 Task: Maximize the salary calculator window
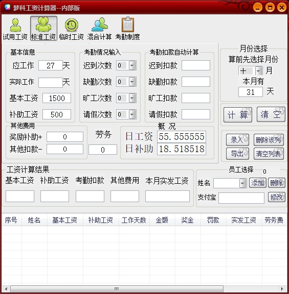(x=270, y=8)
